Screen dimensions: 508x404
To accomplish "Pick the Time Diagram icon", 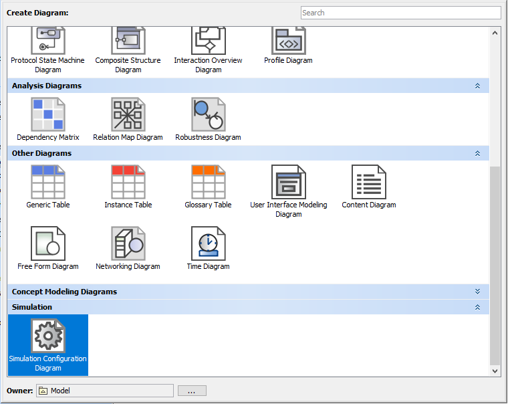I will tap(208, 243).
